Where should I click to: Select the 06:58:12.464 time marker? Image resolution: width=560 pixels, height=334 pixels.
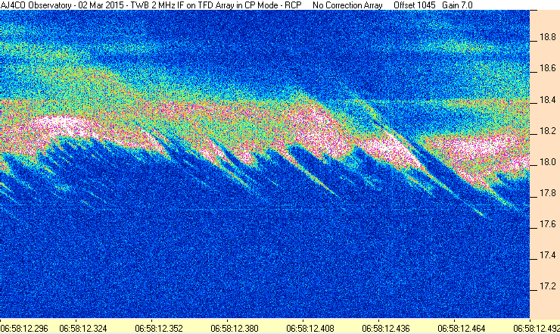pyautogui.click(x=462, y=328)
